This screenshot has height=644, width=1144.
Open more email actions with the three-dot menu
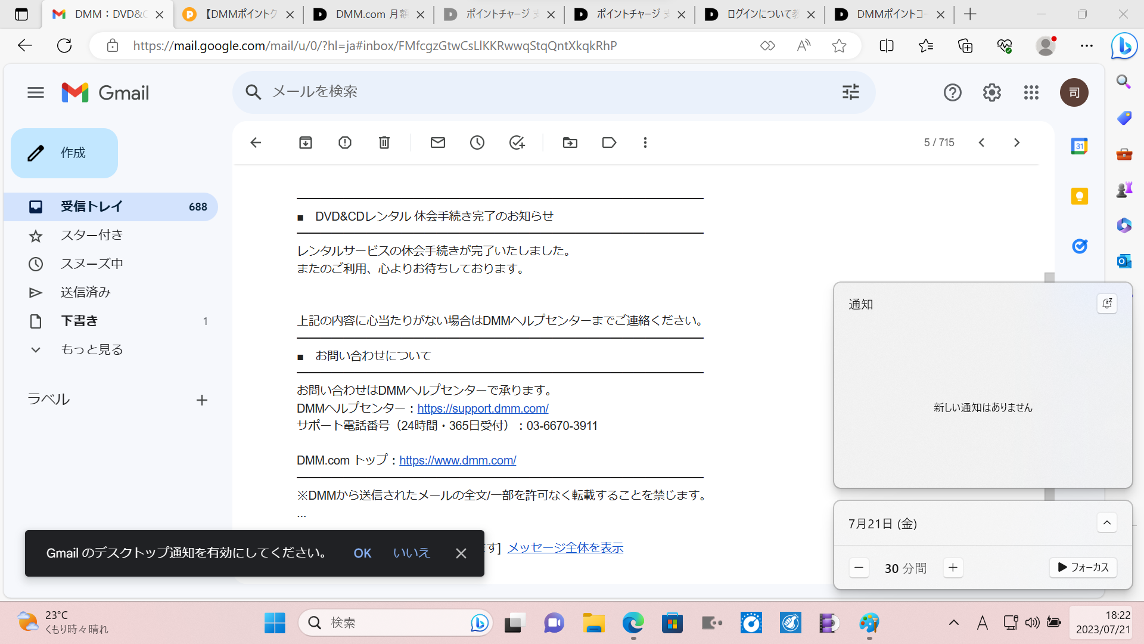[x=645, y=143]
